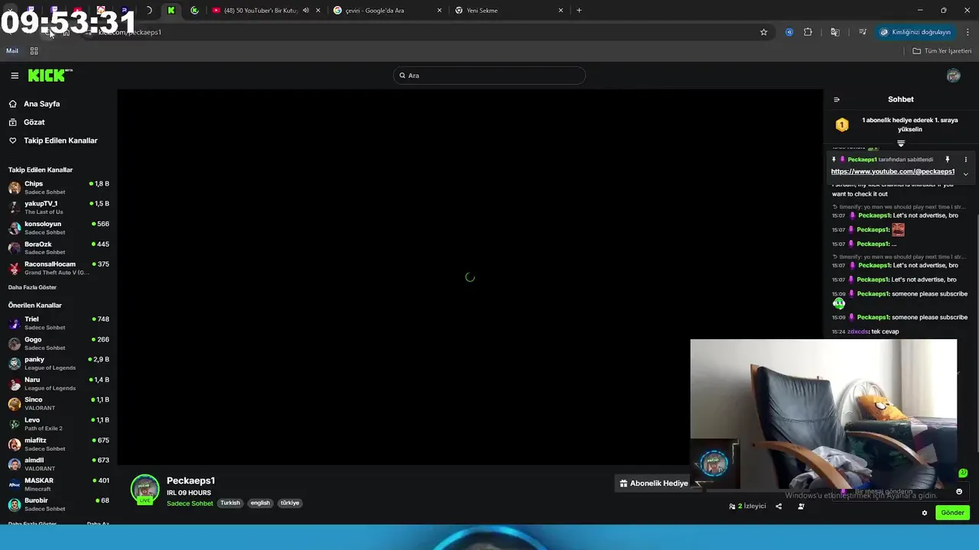979x550 pixels.
Task: Click the follow user icon next to share
Action: click(x=801, y=506)
